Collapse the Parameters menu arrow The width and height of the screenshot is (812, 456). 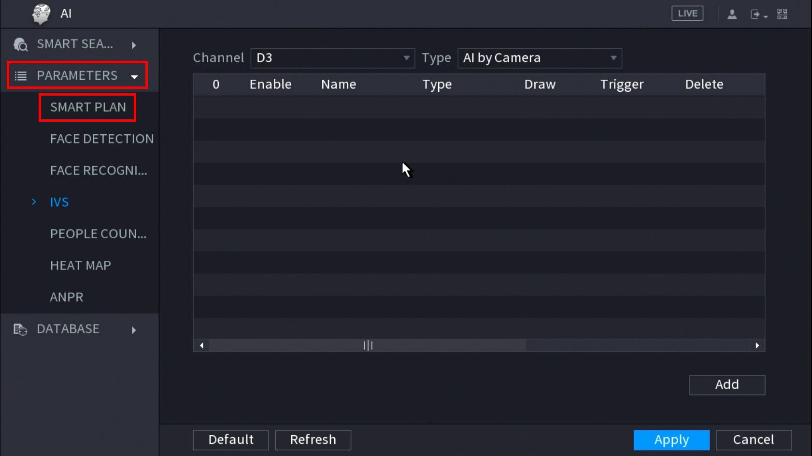[x=134, y=76]
